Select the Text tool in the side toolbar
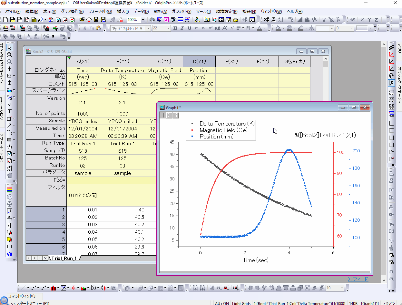Viewport: 402px width, 305px height. point(10,111)
